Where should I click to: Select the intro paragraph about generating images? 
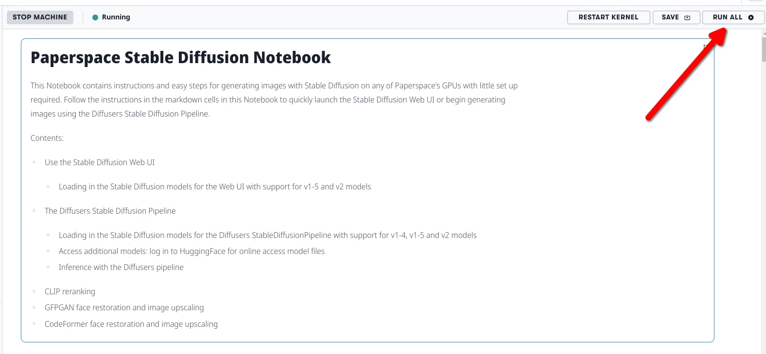(x=274, y=100)
